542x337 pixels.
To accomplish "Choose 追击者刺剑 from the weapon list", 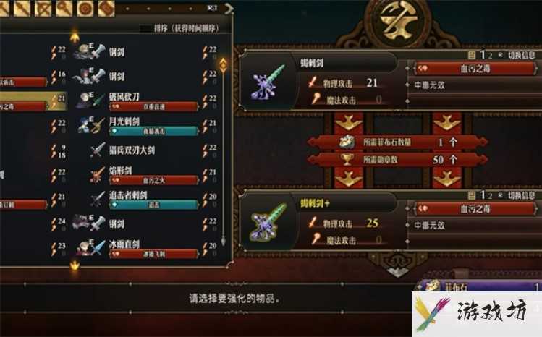I will click(x=128, y=195).
